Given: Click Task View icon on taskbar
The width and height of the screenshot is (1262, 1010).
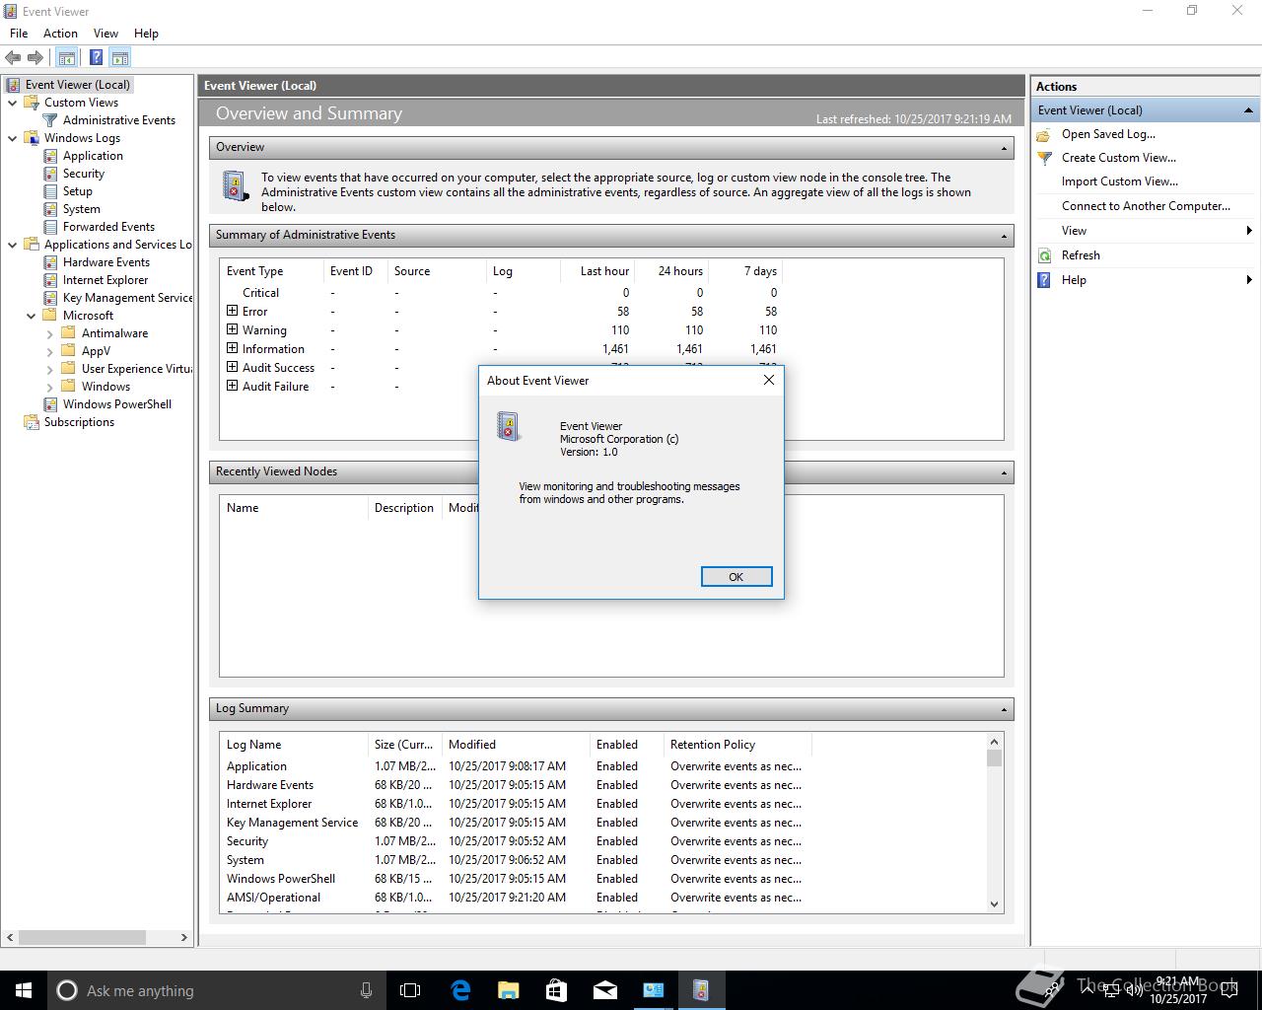Looking at the screenshot, I should [x=410, y=990].
